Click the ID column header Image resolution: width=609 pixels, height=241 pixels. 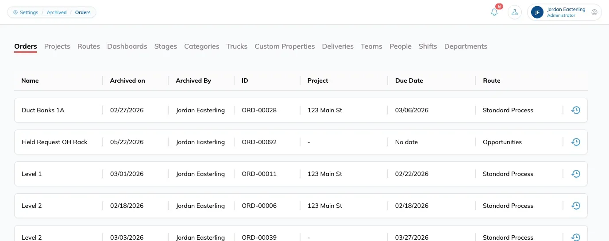(245, 80)
